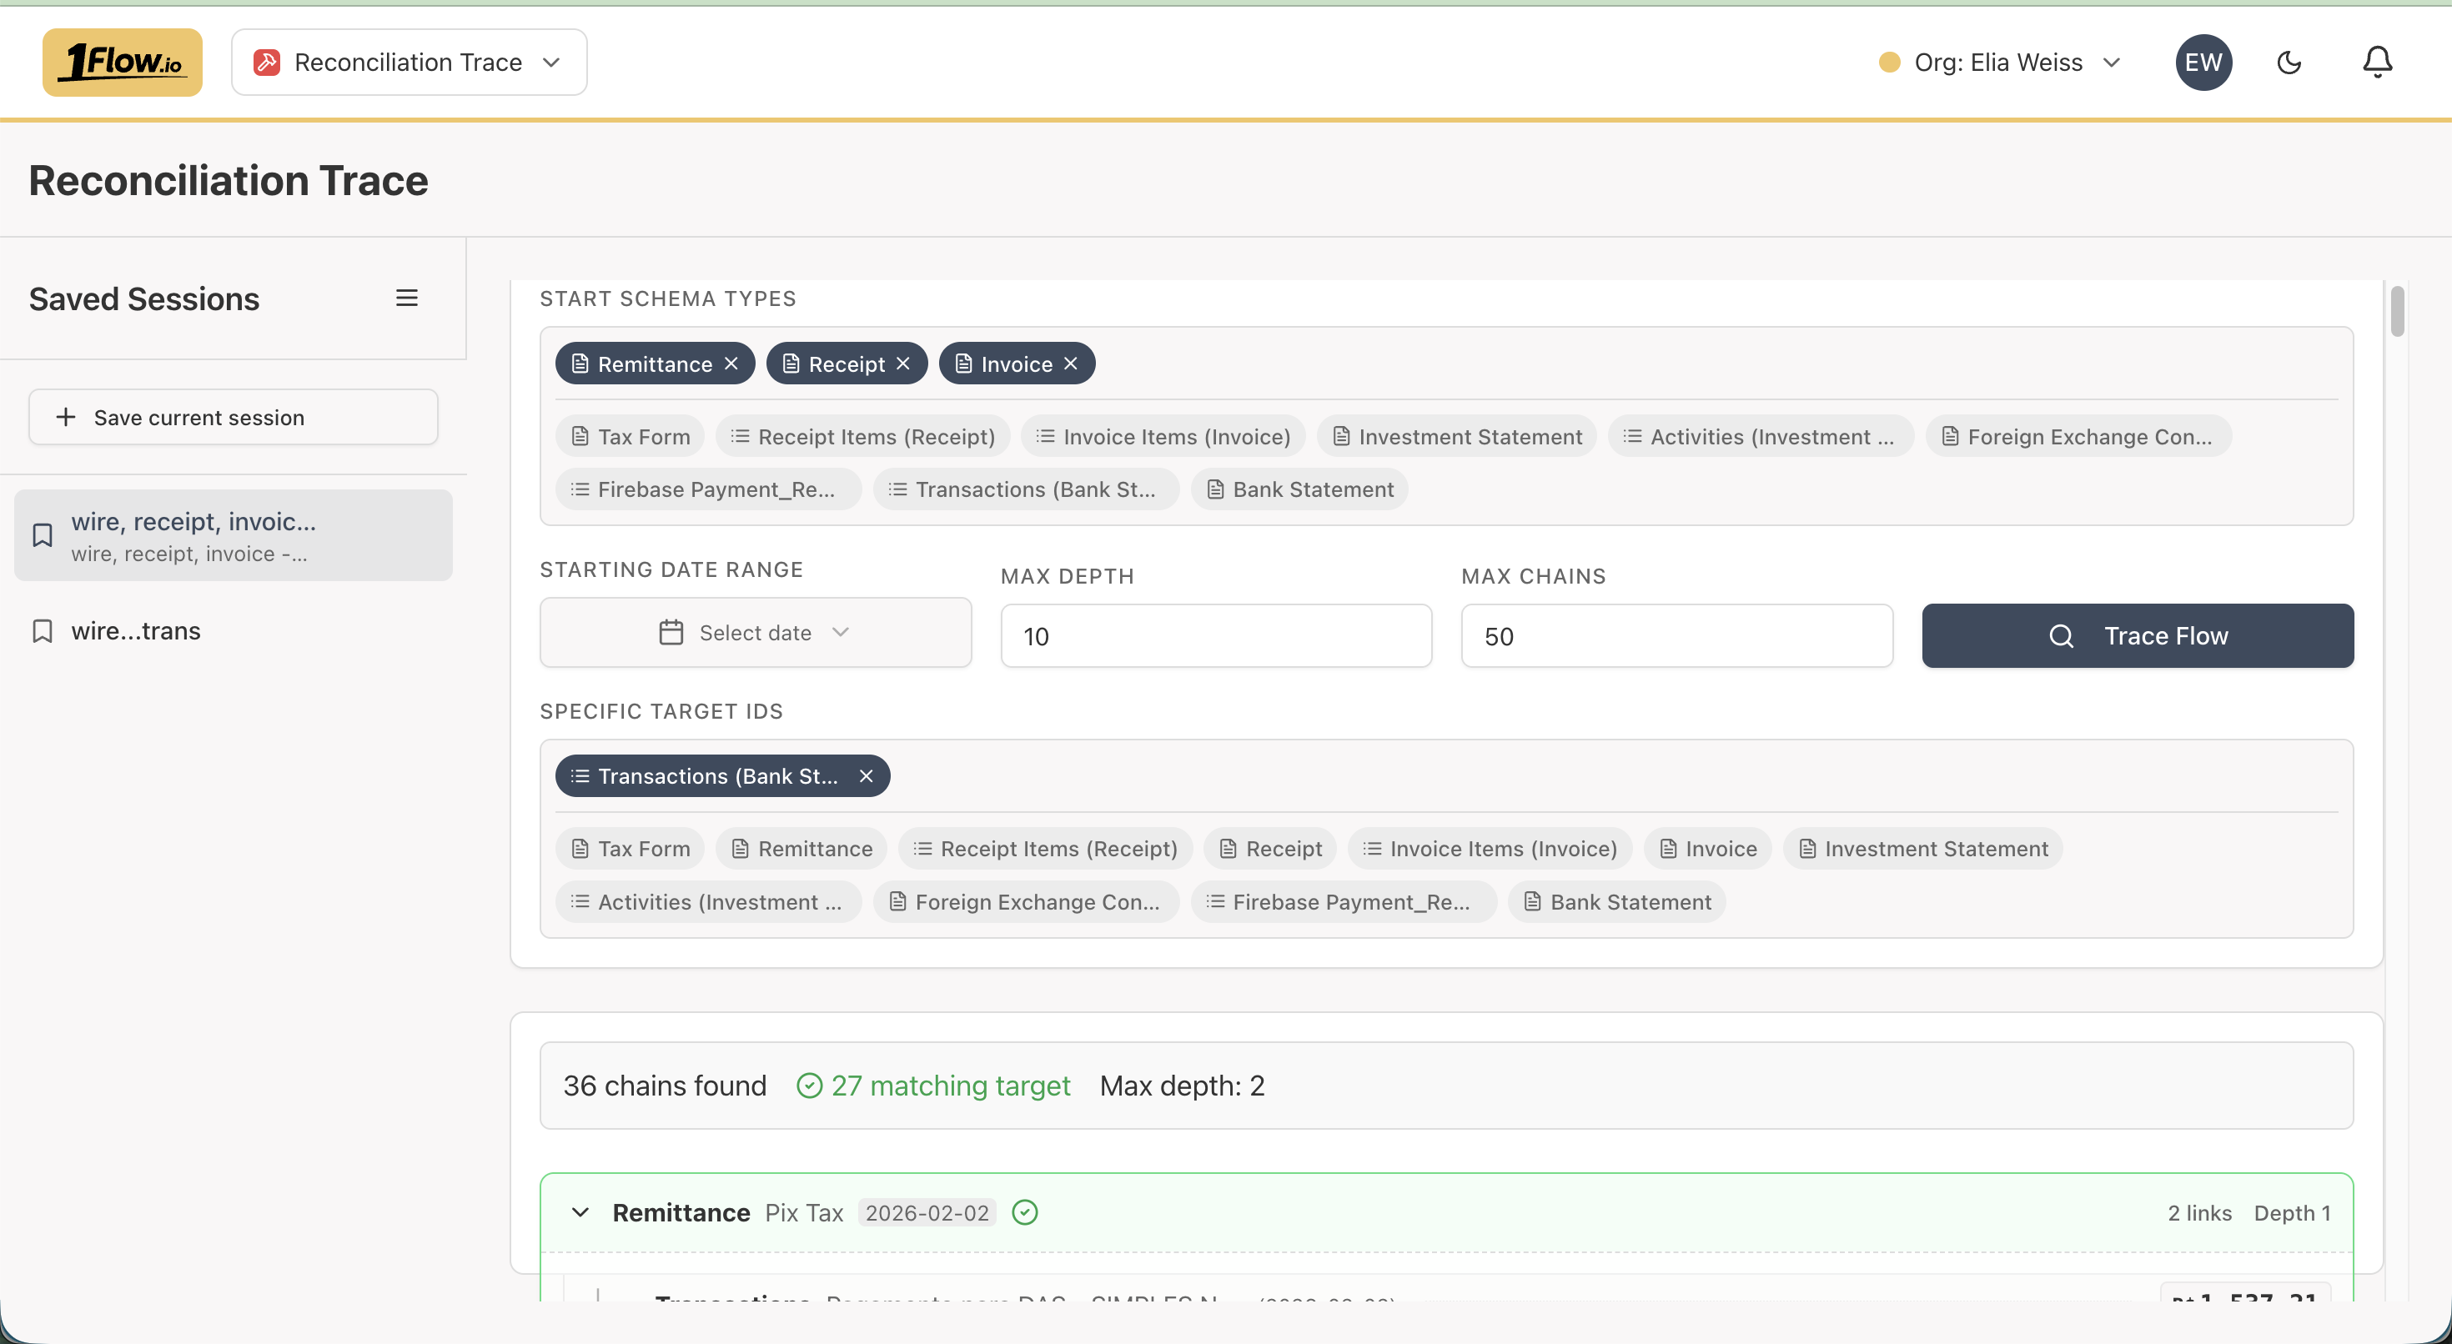Click the notification bell icon
Viewport: 2452px width, 1344px height.
pyautogui.click(x=2377, y=62)
